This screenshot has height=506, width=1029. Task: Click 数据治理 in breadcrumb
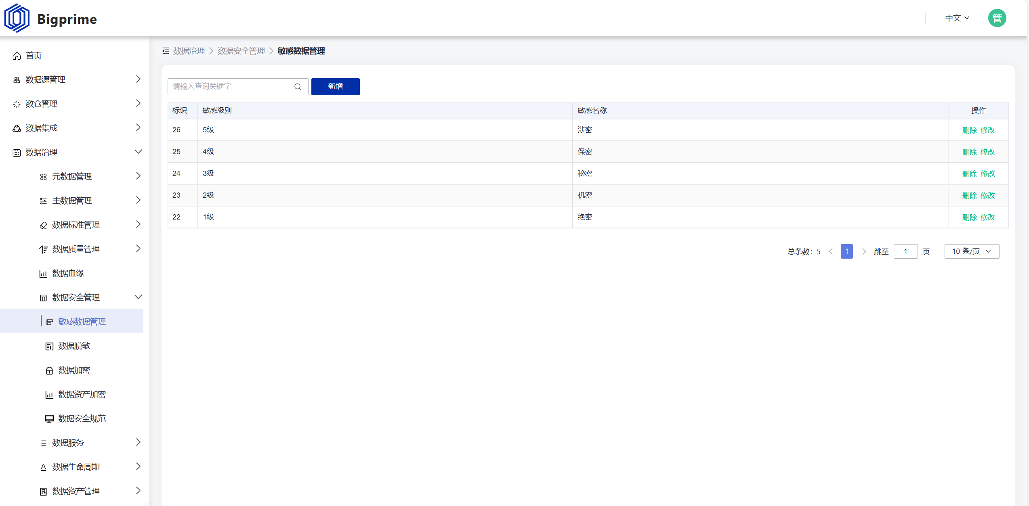point(189,51)
